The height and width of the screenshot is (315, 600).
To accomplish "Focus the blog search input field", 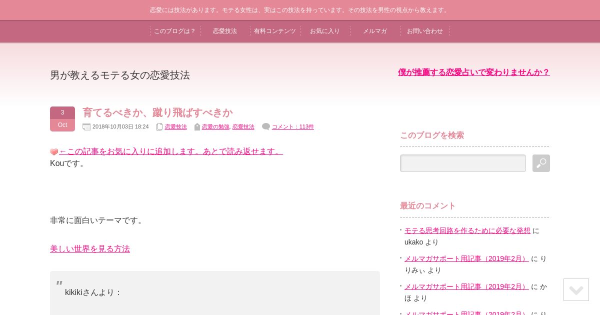I will [x=463, y=163].
